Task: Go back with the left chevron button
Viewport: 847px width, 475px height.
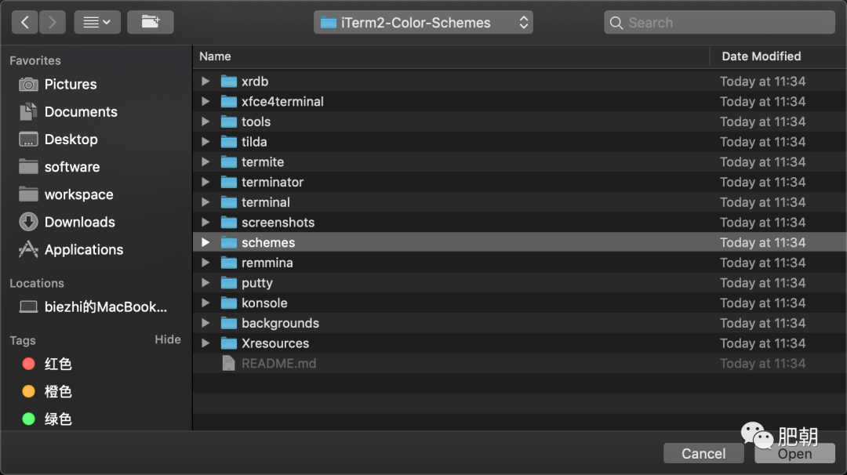Action: pos(25,22)
